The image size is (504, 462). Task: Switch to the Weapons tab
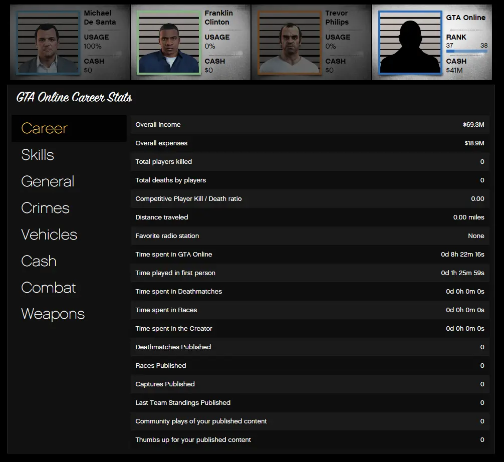tap(53, 314)
